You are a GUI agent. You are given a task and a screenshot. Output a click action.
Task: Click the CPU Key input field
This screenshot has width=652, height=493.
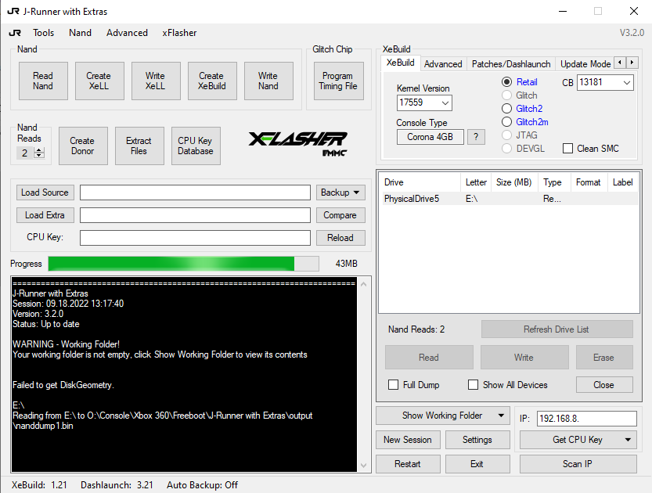(x=195, y=238)
